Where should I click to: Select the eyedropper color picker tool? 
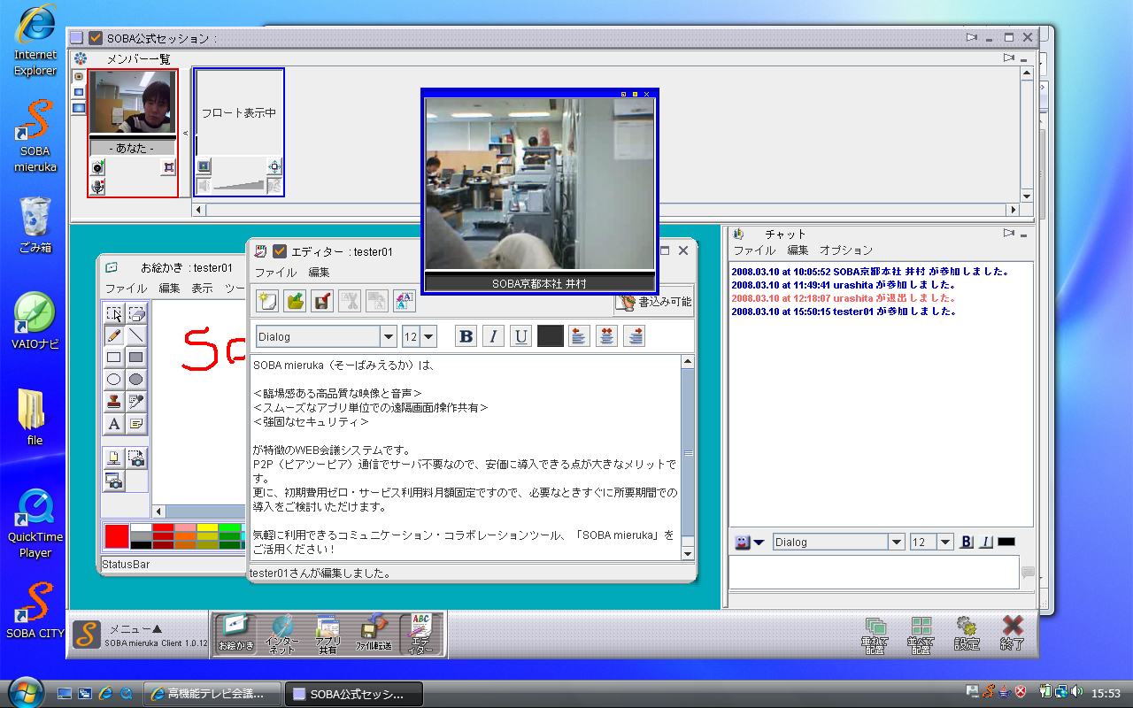(136, 402)
